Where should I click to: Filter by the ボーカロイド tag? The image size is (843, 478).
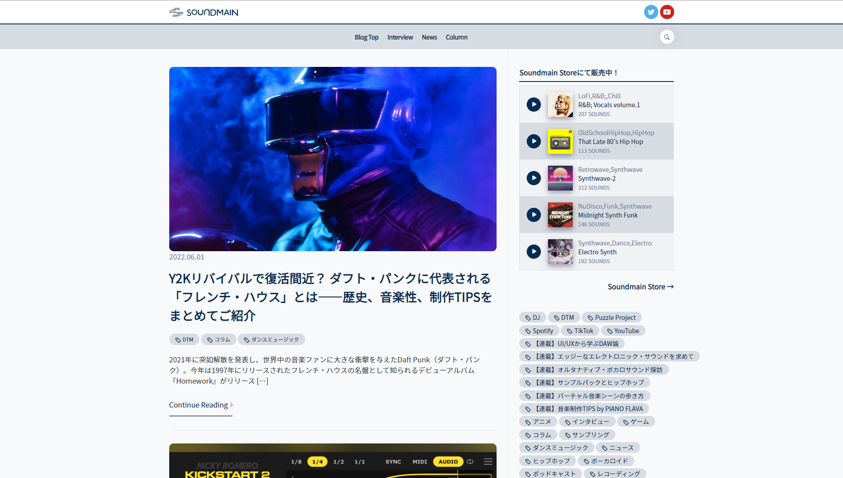pyautogui.click(x=606, y=461)
